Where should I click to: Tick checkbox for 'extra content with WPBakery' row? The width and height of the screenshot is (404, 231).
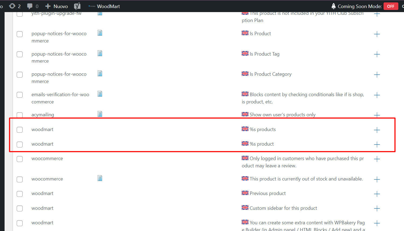20,223
